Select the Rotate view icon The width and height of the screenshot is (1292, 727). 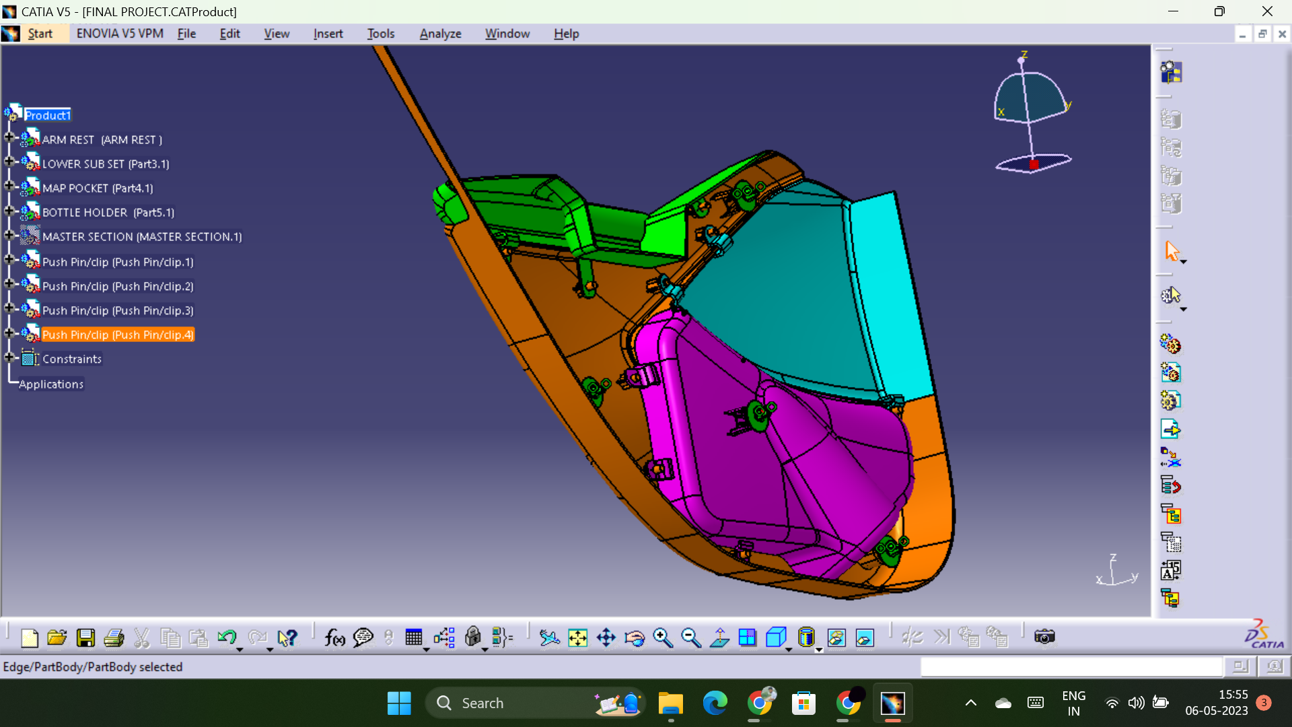[635, 637]
